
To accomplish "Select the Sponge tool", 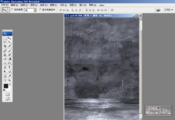I will [10, 63].
